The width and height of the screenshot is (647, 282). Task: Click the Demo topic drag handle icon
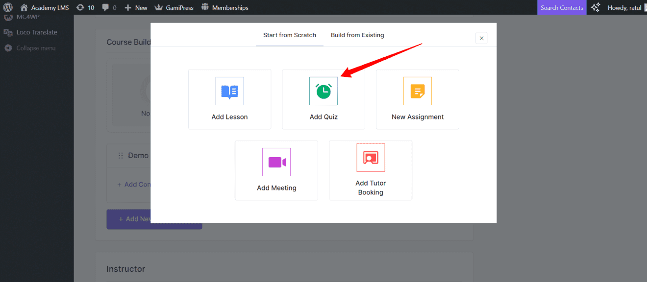(x=121, y=156)
